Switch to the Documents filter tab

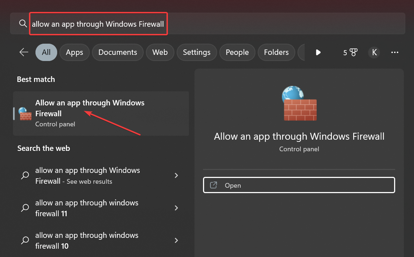(118, 52)
